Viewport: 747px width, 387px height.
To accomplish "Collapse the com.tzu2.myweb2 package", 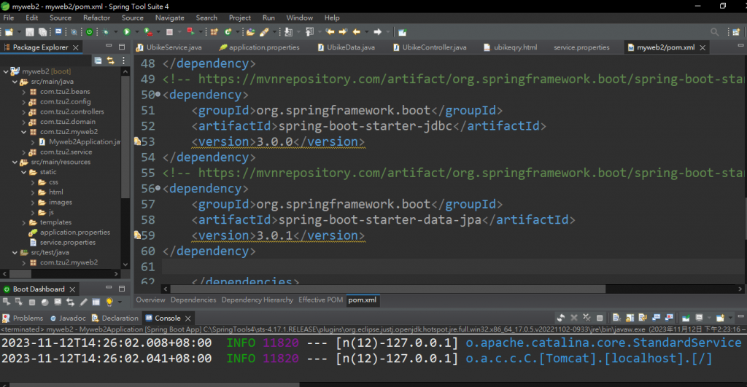I will [24, 132].
